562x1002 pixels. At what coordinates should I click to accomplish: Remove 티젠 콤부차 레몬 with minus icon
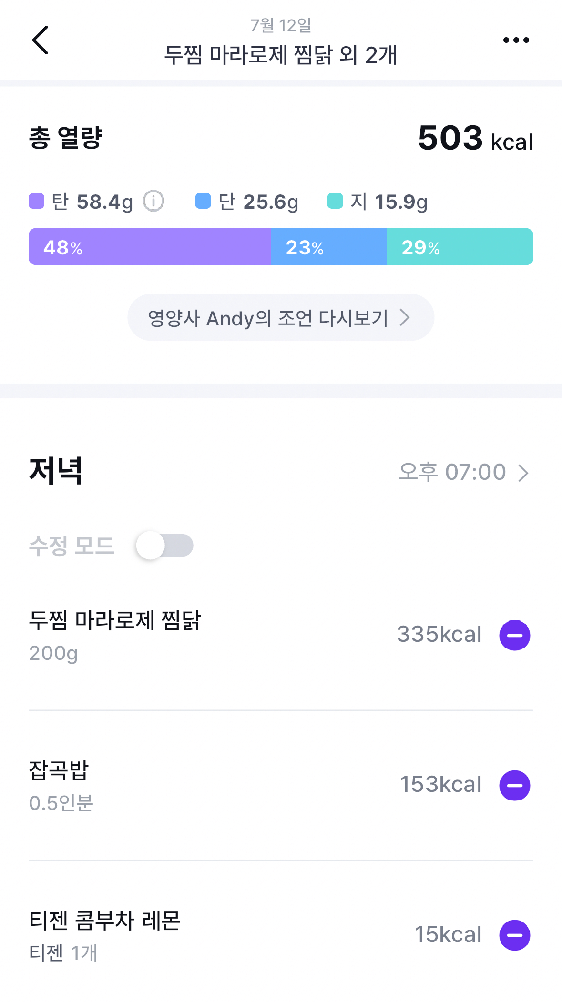(514, 935)
